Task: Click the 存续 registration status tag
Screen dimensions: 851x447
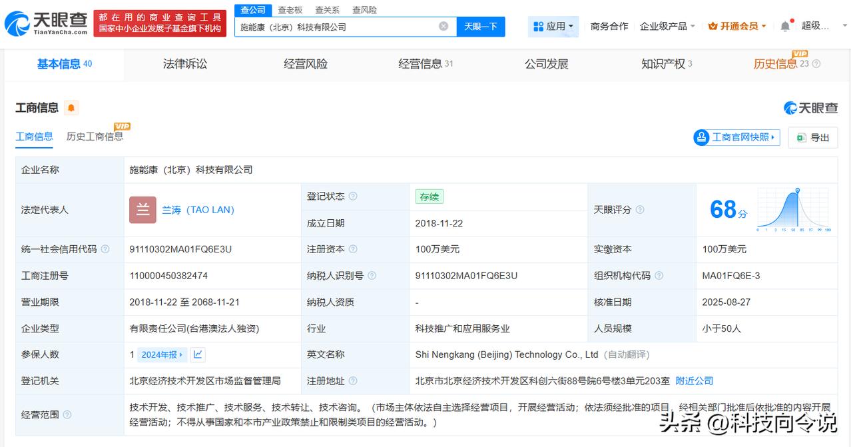Action: click(x=429, y=197)
